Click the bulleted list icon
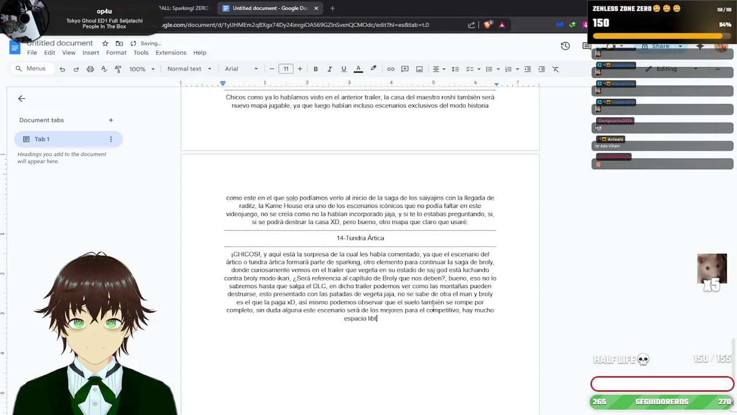 [x=489, y=69]
